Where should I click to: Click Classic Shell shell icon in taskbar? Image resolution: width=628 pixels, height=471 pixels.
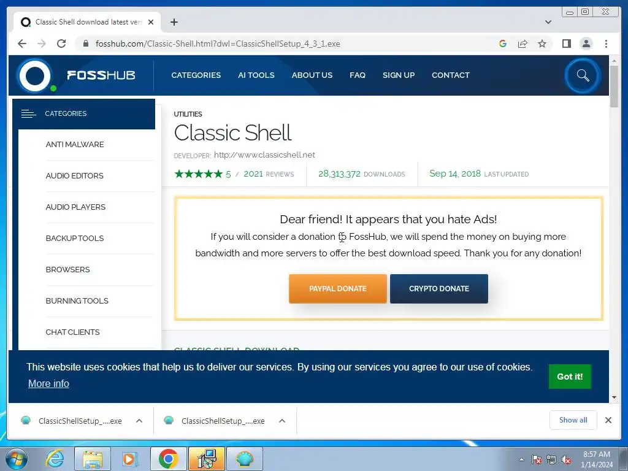pos(245,459)
